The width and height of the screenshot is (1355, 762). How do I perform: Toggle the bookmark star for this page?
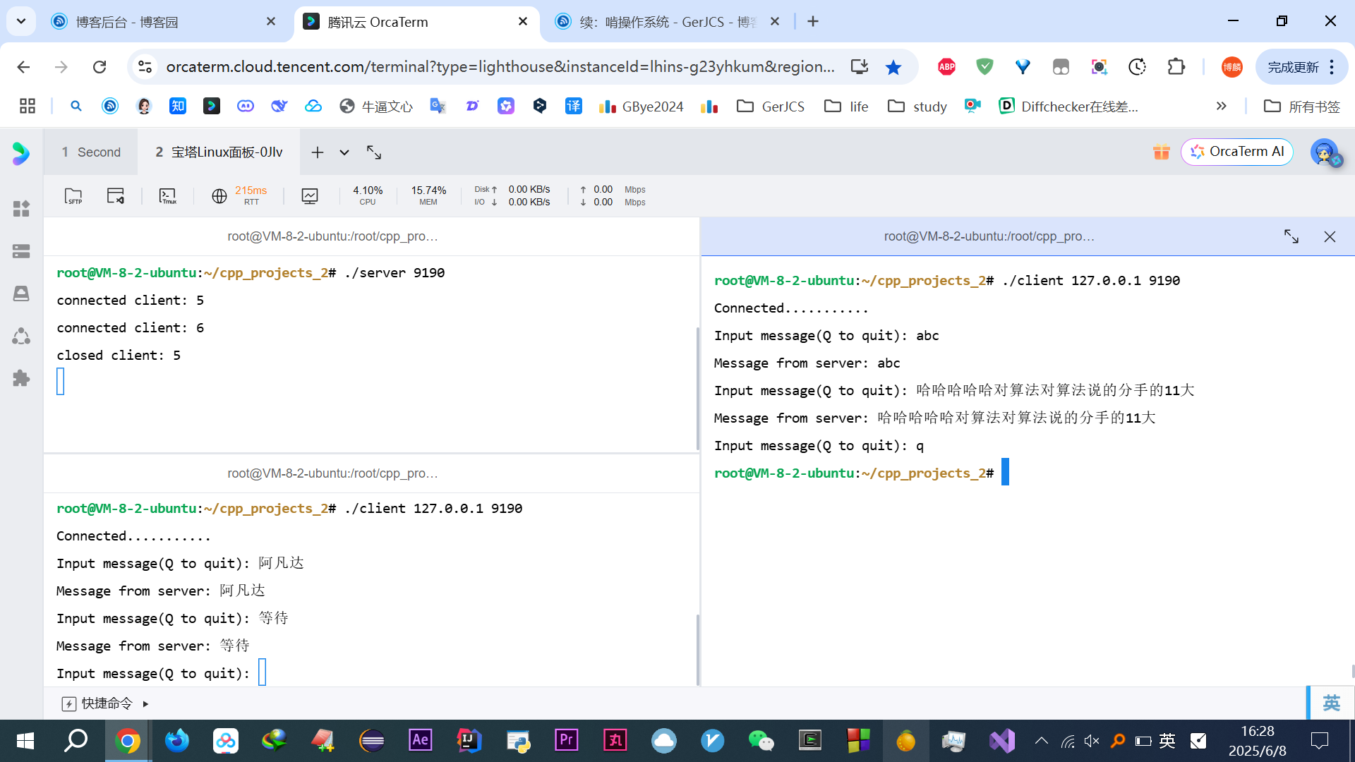point(893,67)
